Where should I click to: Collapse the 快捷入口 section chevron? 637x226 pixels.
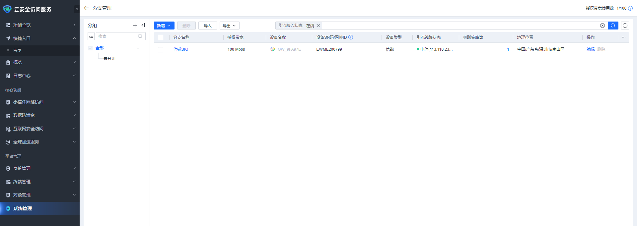(74, 38)
